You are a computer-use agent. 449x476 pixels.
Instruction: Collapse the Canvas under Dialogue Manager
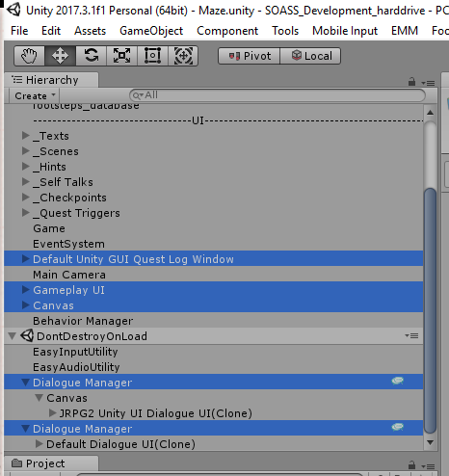point(39,398)
